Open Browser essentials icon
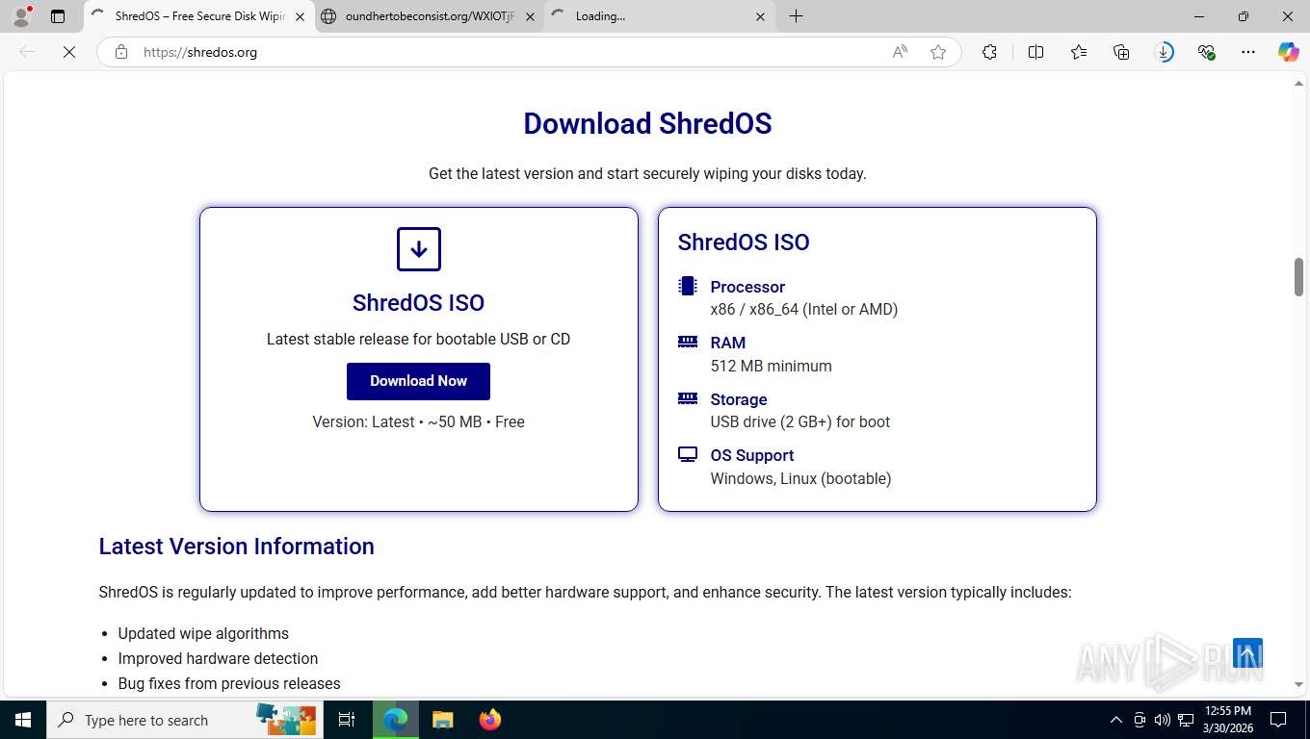 click(x=1206, y=52)
